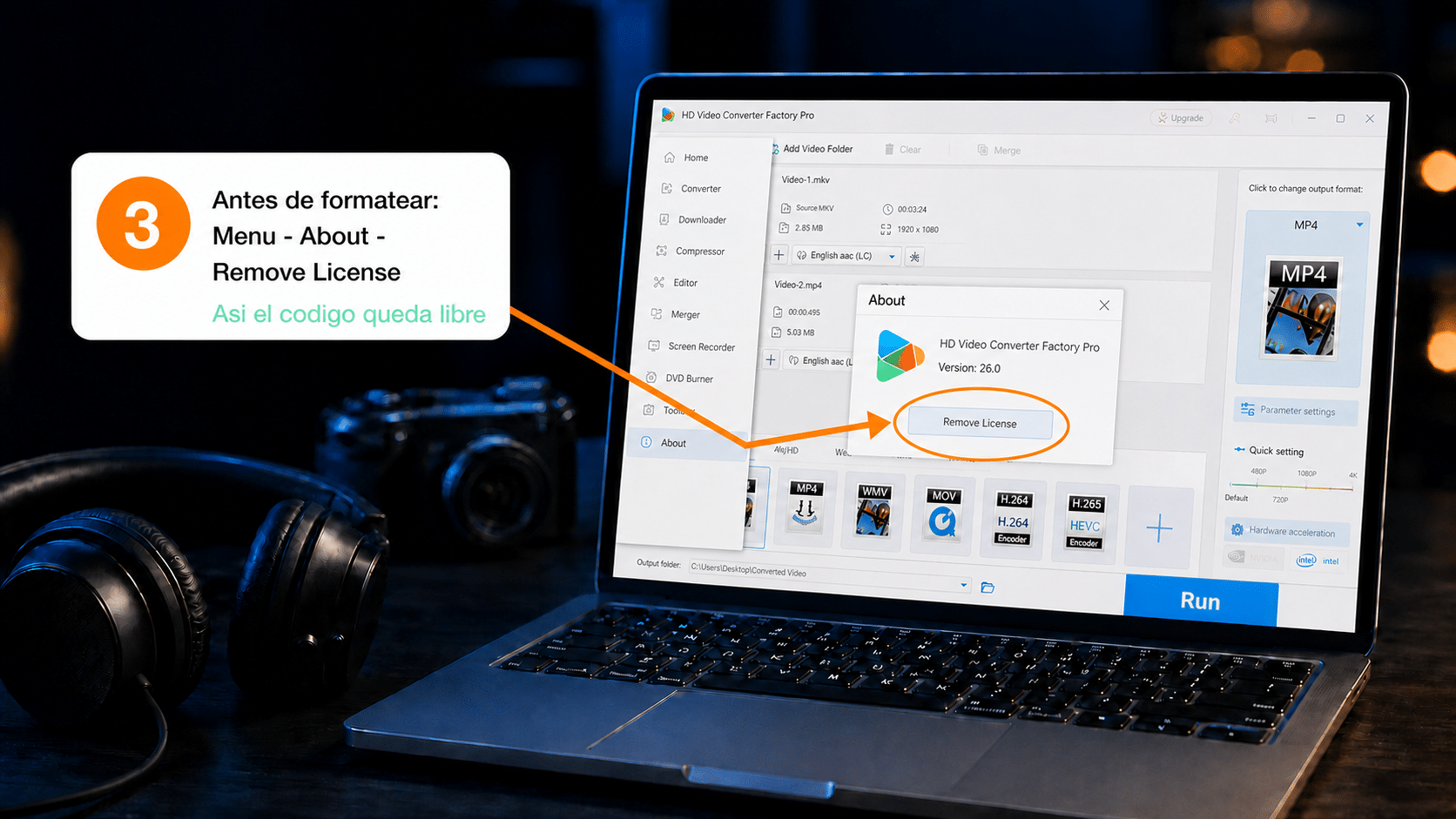
Task: Click the 2.85 MB file size
Action: coord(808,228)
